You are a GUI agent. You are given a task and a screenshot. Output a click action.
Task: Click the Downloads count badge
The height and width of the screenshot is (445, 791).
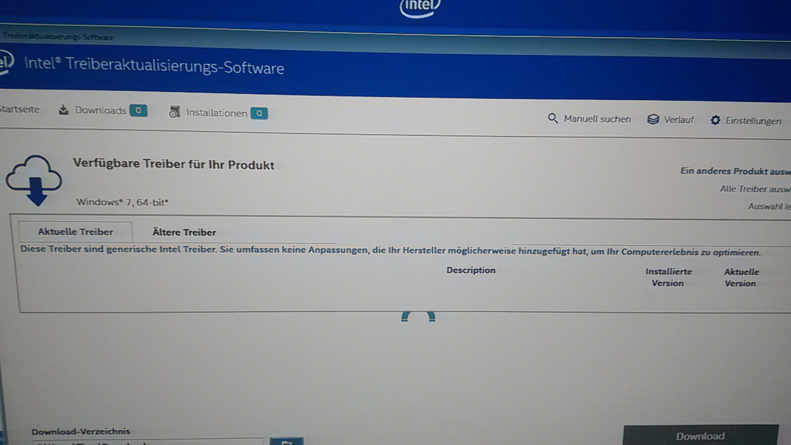click(x=138, y=111)
